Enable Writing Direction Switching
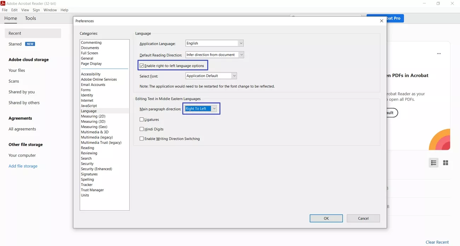This screenshot has width=460, height=246. (x=142, y=139)
